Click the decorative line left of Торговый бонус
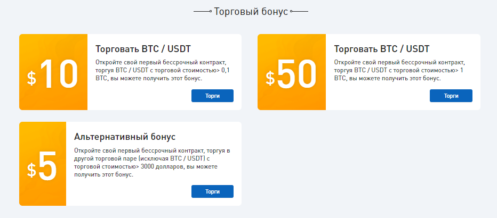Viewport: 497px width, 218px height. (202, 11)
